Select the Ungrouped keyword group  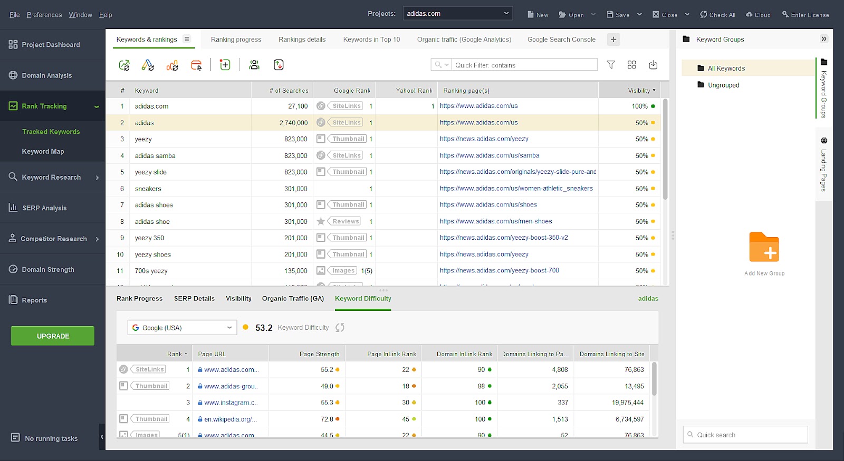pyautogui.click(x=723, y=85)
